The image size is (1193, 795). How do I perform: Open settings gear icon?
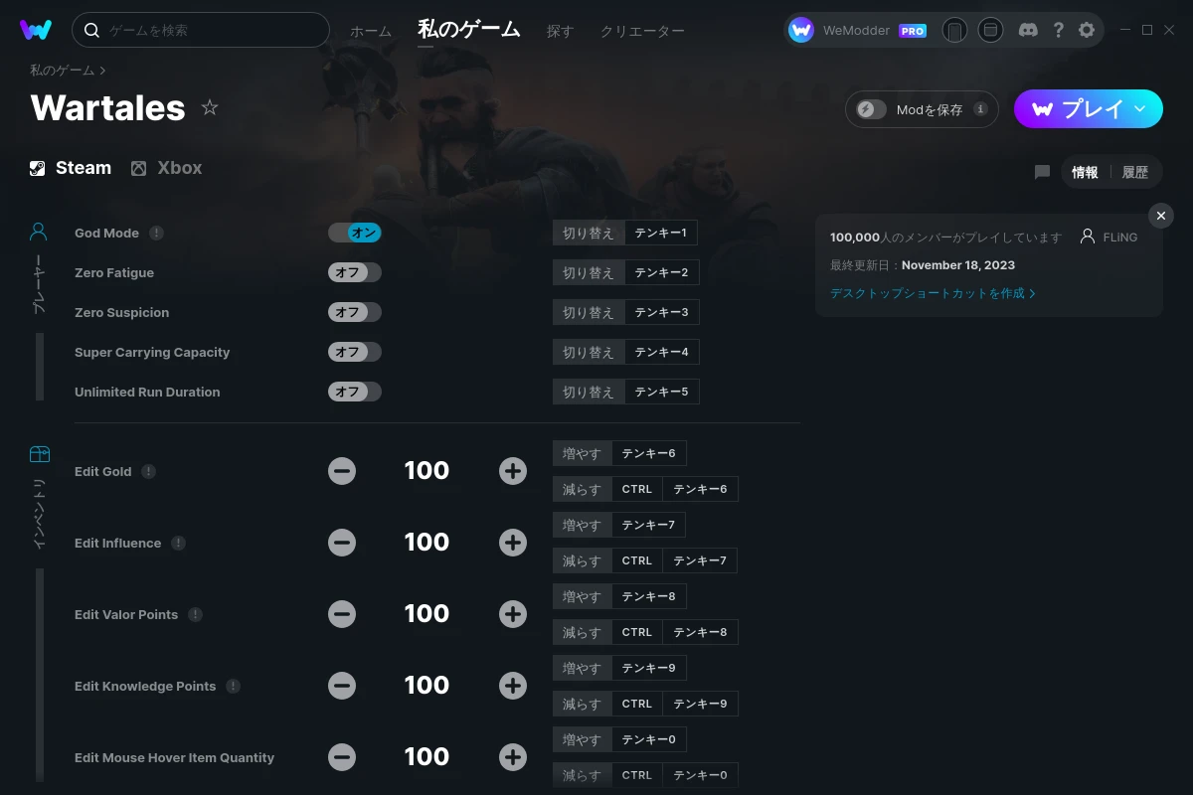point(1087,30)
